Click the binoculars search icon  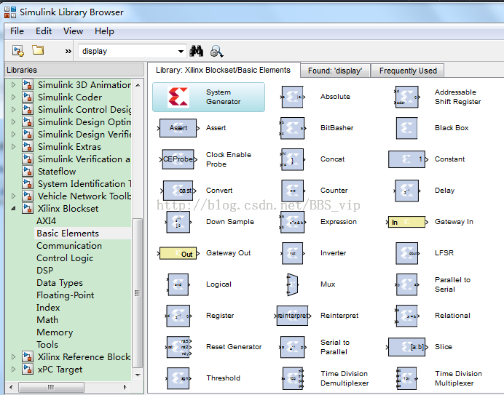[197, 51]
